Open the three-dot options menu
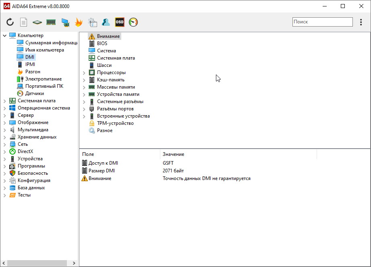Image resolution: width=371 pixels, height=267 pixels. pos(361,22)
